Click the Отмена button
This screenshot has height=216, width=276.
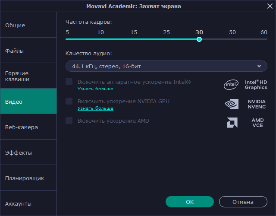(x=243, y=202)
